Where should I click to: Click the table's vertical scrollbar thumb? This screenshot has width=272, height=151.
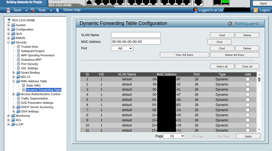click(x=259, y=79)
